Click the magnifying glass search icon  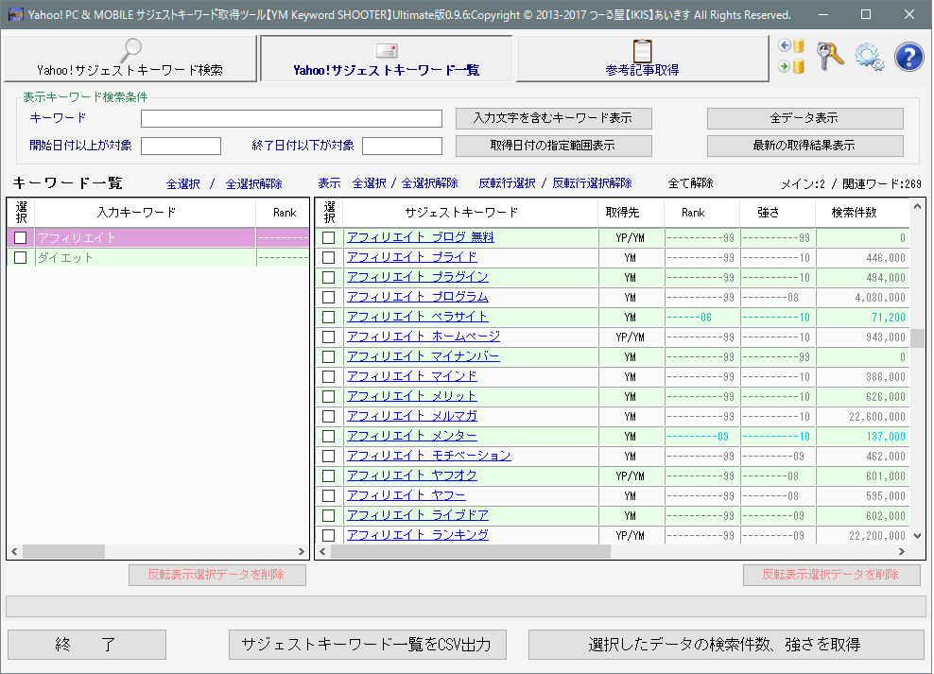click(131, 50)
